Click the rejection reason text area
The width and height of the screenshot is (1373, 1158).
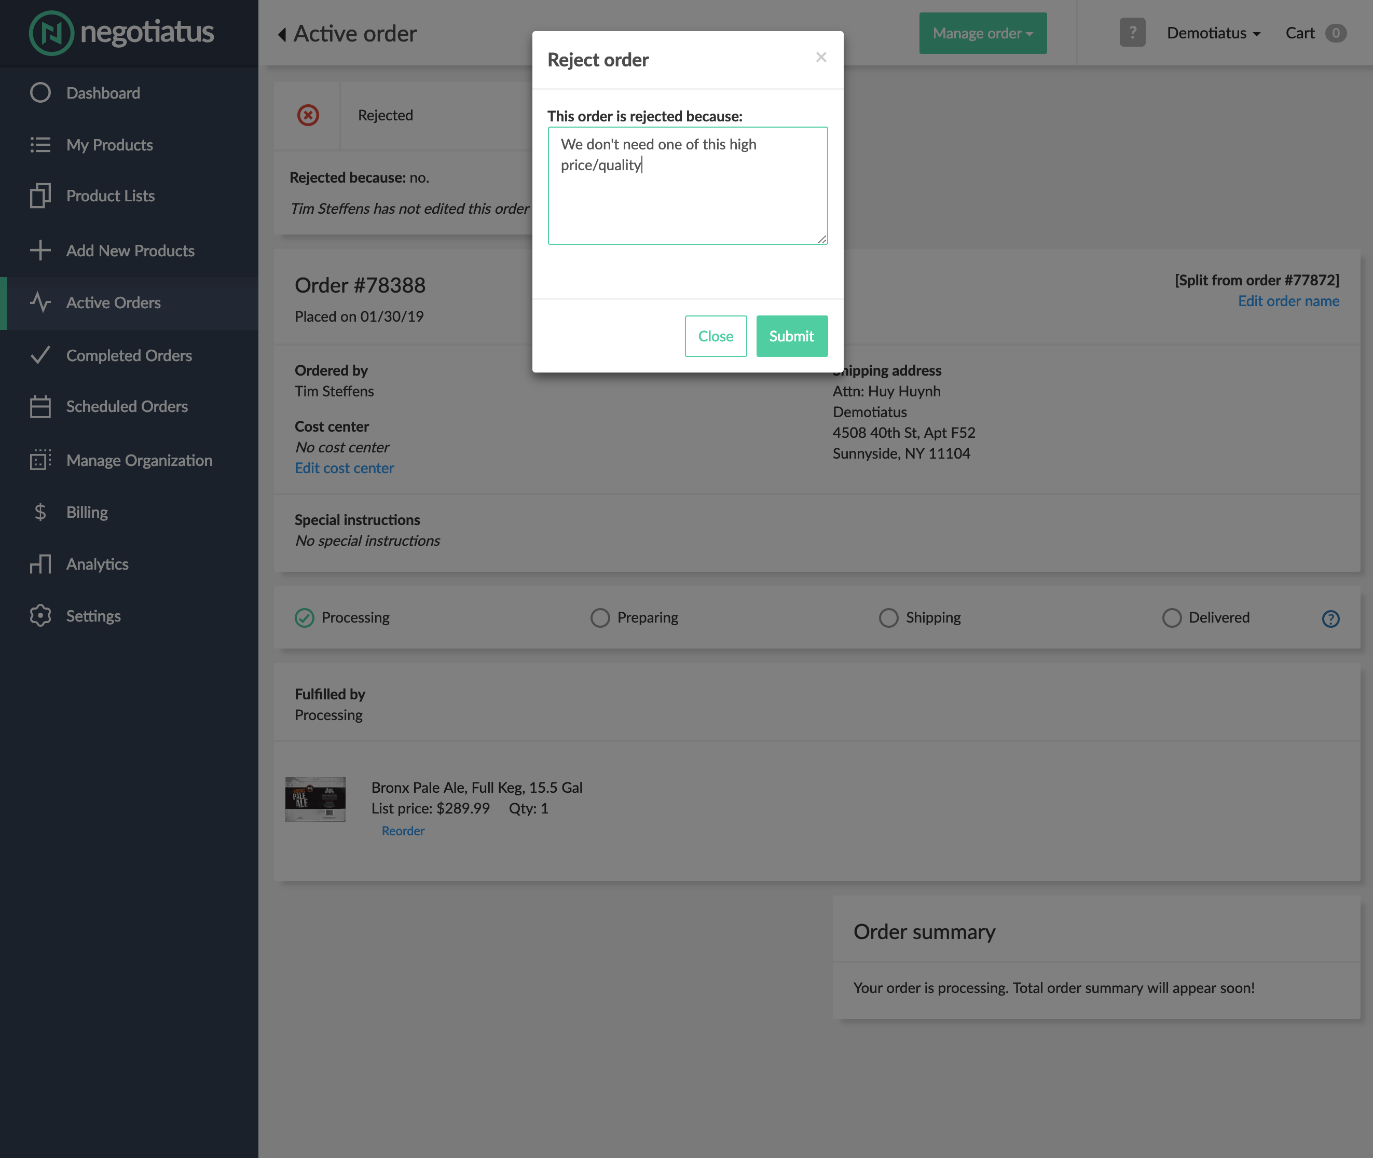[687, 186]
